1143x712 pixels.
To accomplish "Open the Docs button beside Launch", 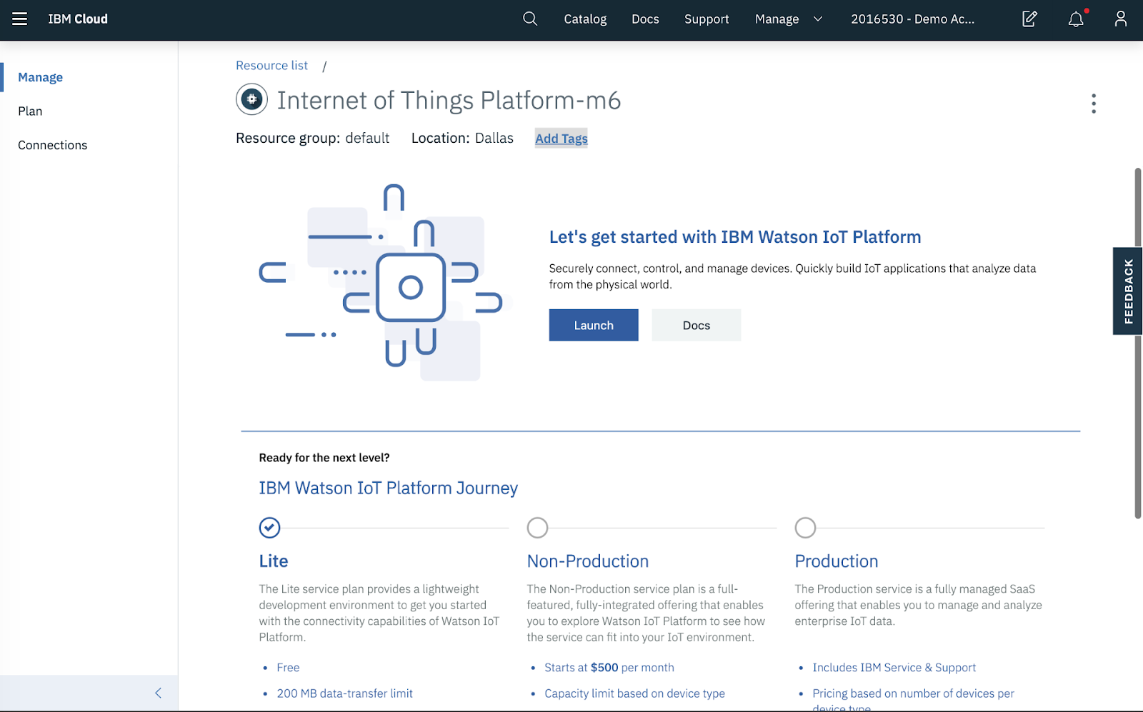I will (x=697, y=325).
